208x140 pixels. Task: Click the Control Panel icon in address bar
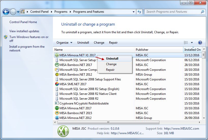(x=23, y=12)
